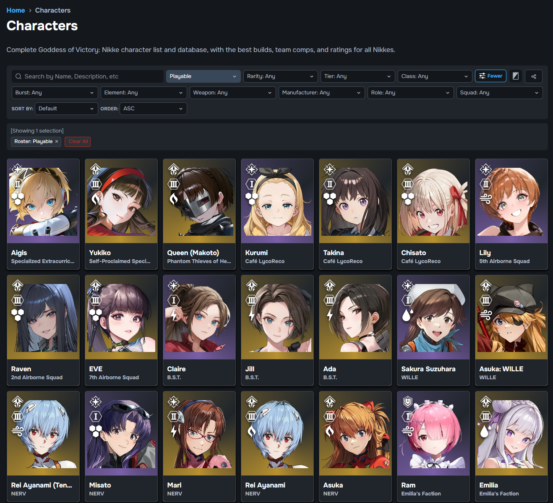Click fire element icon on Asuka NERV card

pos(330,430)
